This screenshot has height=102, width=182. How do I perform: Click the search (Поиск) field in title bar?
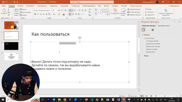click(92, 2)
